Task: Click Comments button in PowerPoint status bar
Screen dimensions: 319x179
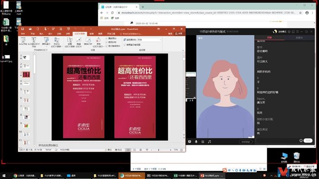Action: (x=118, y=150)
